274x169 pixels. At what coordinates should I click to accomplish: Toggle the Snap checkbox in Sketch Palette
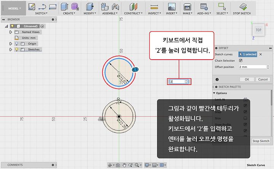coord(245,112)
